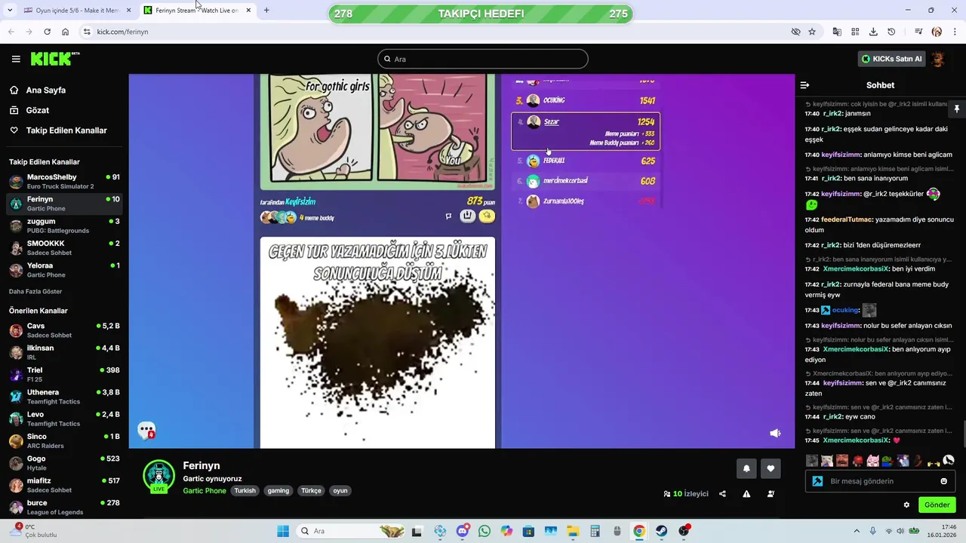Open miafitz recommended channel
Image resolution: width=966 pixels, height=543 pixels.
[64, 485]
